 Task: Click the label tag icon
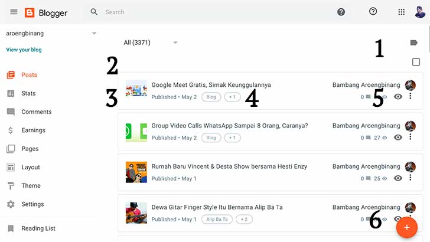(414, 42)
